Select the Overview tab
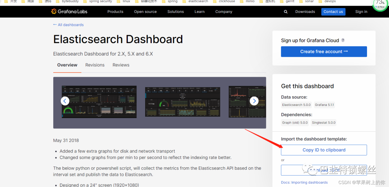The width and height of the screenshot is (389, 187). (67, 65)
